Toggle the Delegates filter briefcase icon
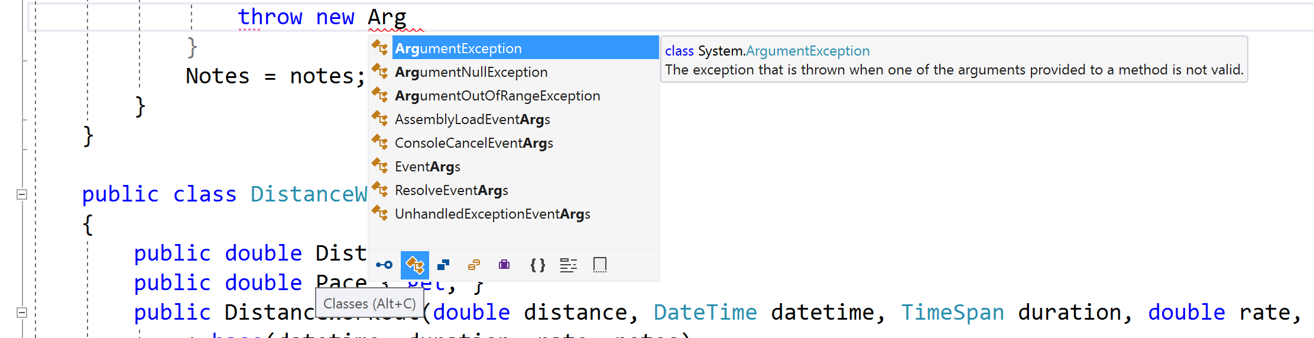This screenshot has height=338, width=1314. tap(504, 265)
